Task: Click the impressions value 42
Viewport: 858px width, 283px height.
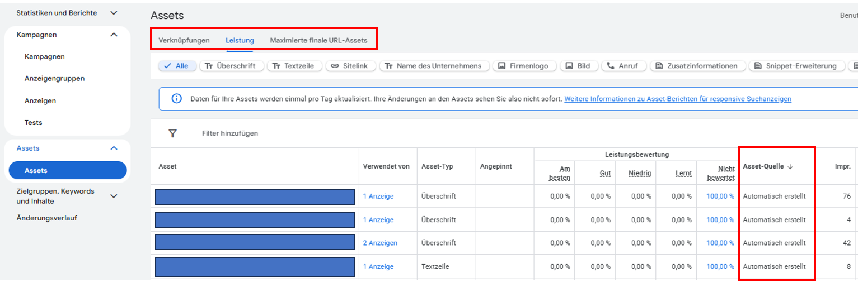Action: click(x=846, y=243)
